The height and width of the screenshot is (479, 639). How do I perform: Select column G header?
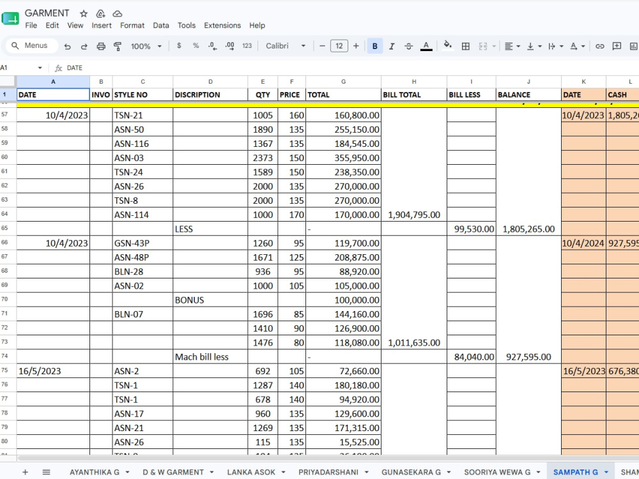(x=343, y=82)
